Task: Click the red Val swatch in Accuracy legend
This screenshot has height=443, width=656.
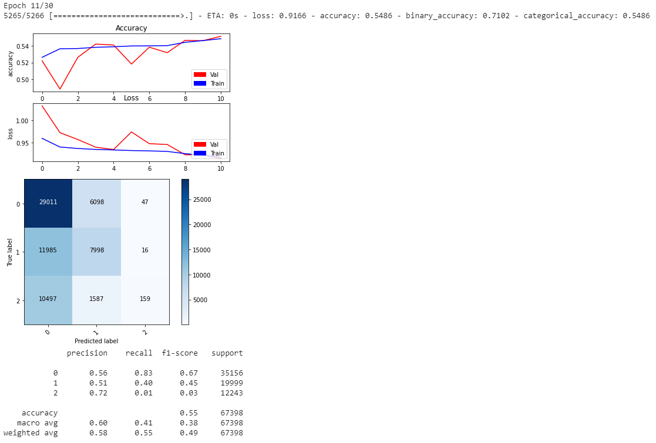Action: point(200,75)
